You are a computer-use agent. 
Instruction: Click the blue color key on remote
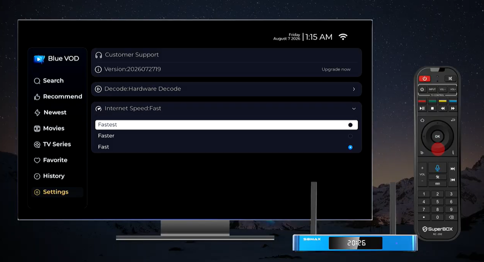(453, 101)
